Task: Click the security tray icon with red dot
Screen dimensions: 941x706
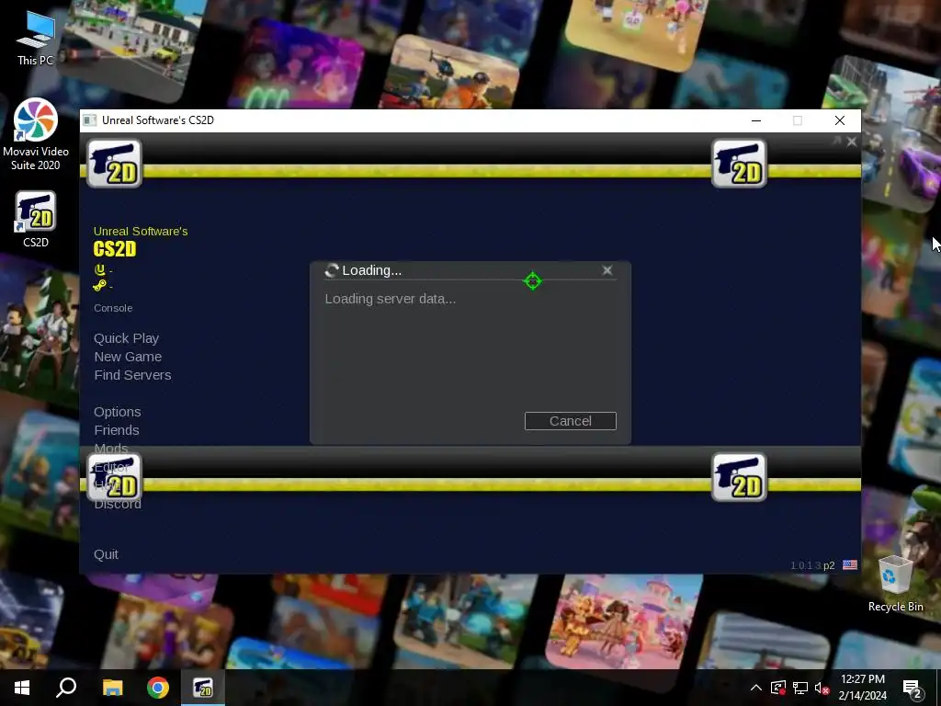Action: pyautogui.click(x=778, y=688)
